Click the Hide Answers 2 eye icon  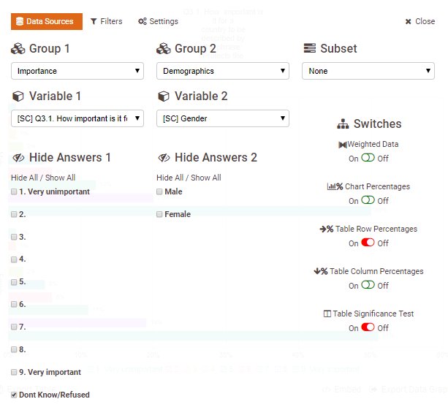point(164,158)
